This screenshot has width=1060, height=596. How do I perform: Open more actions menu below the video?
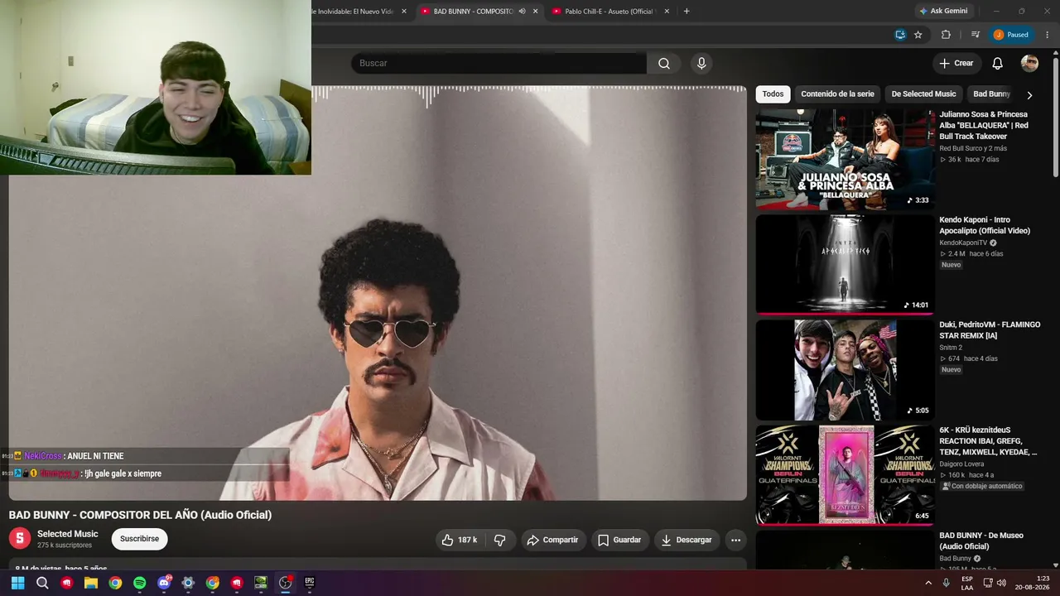tap(735, 540)
